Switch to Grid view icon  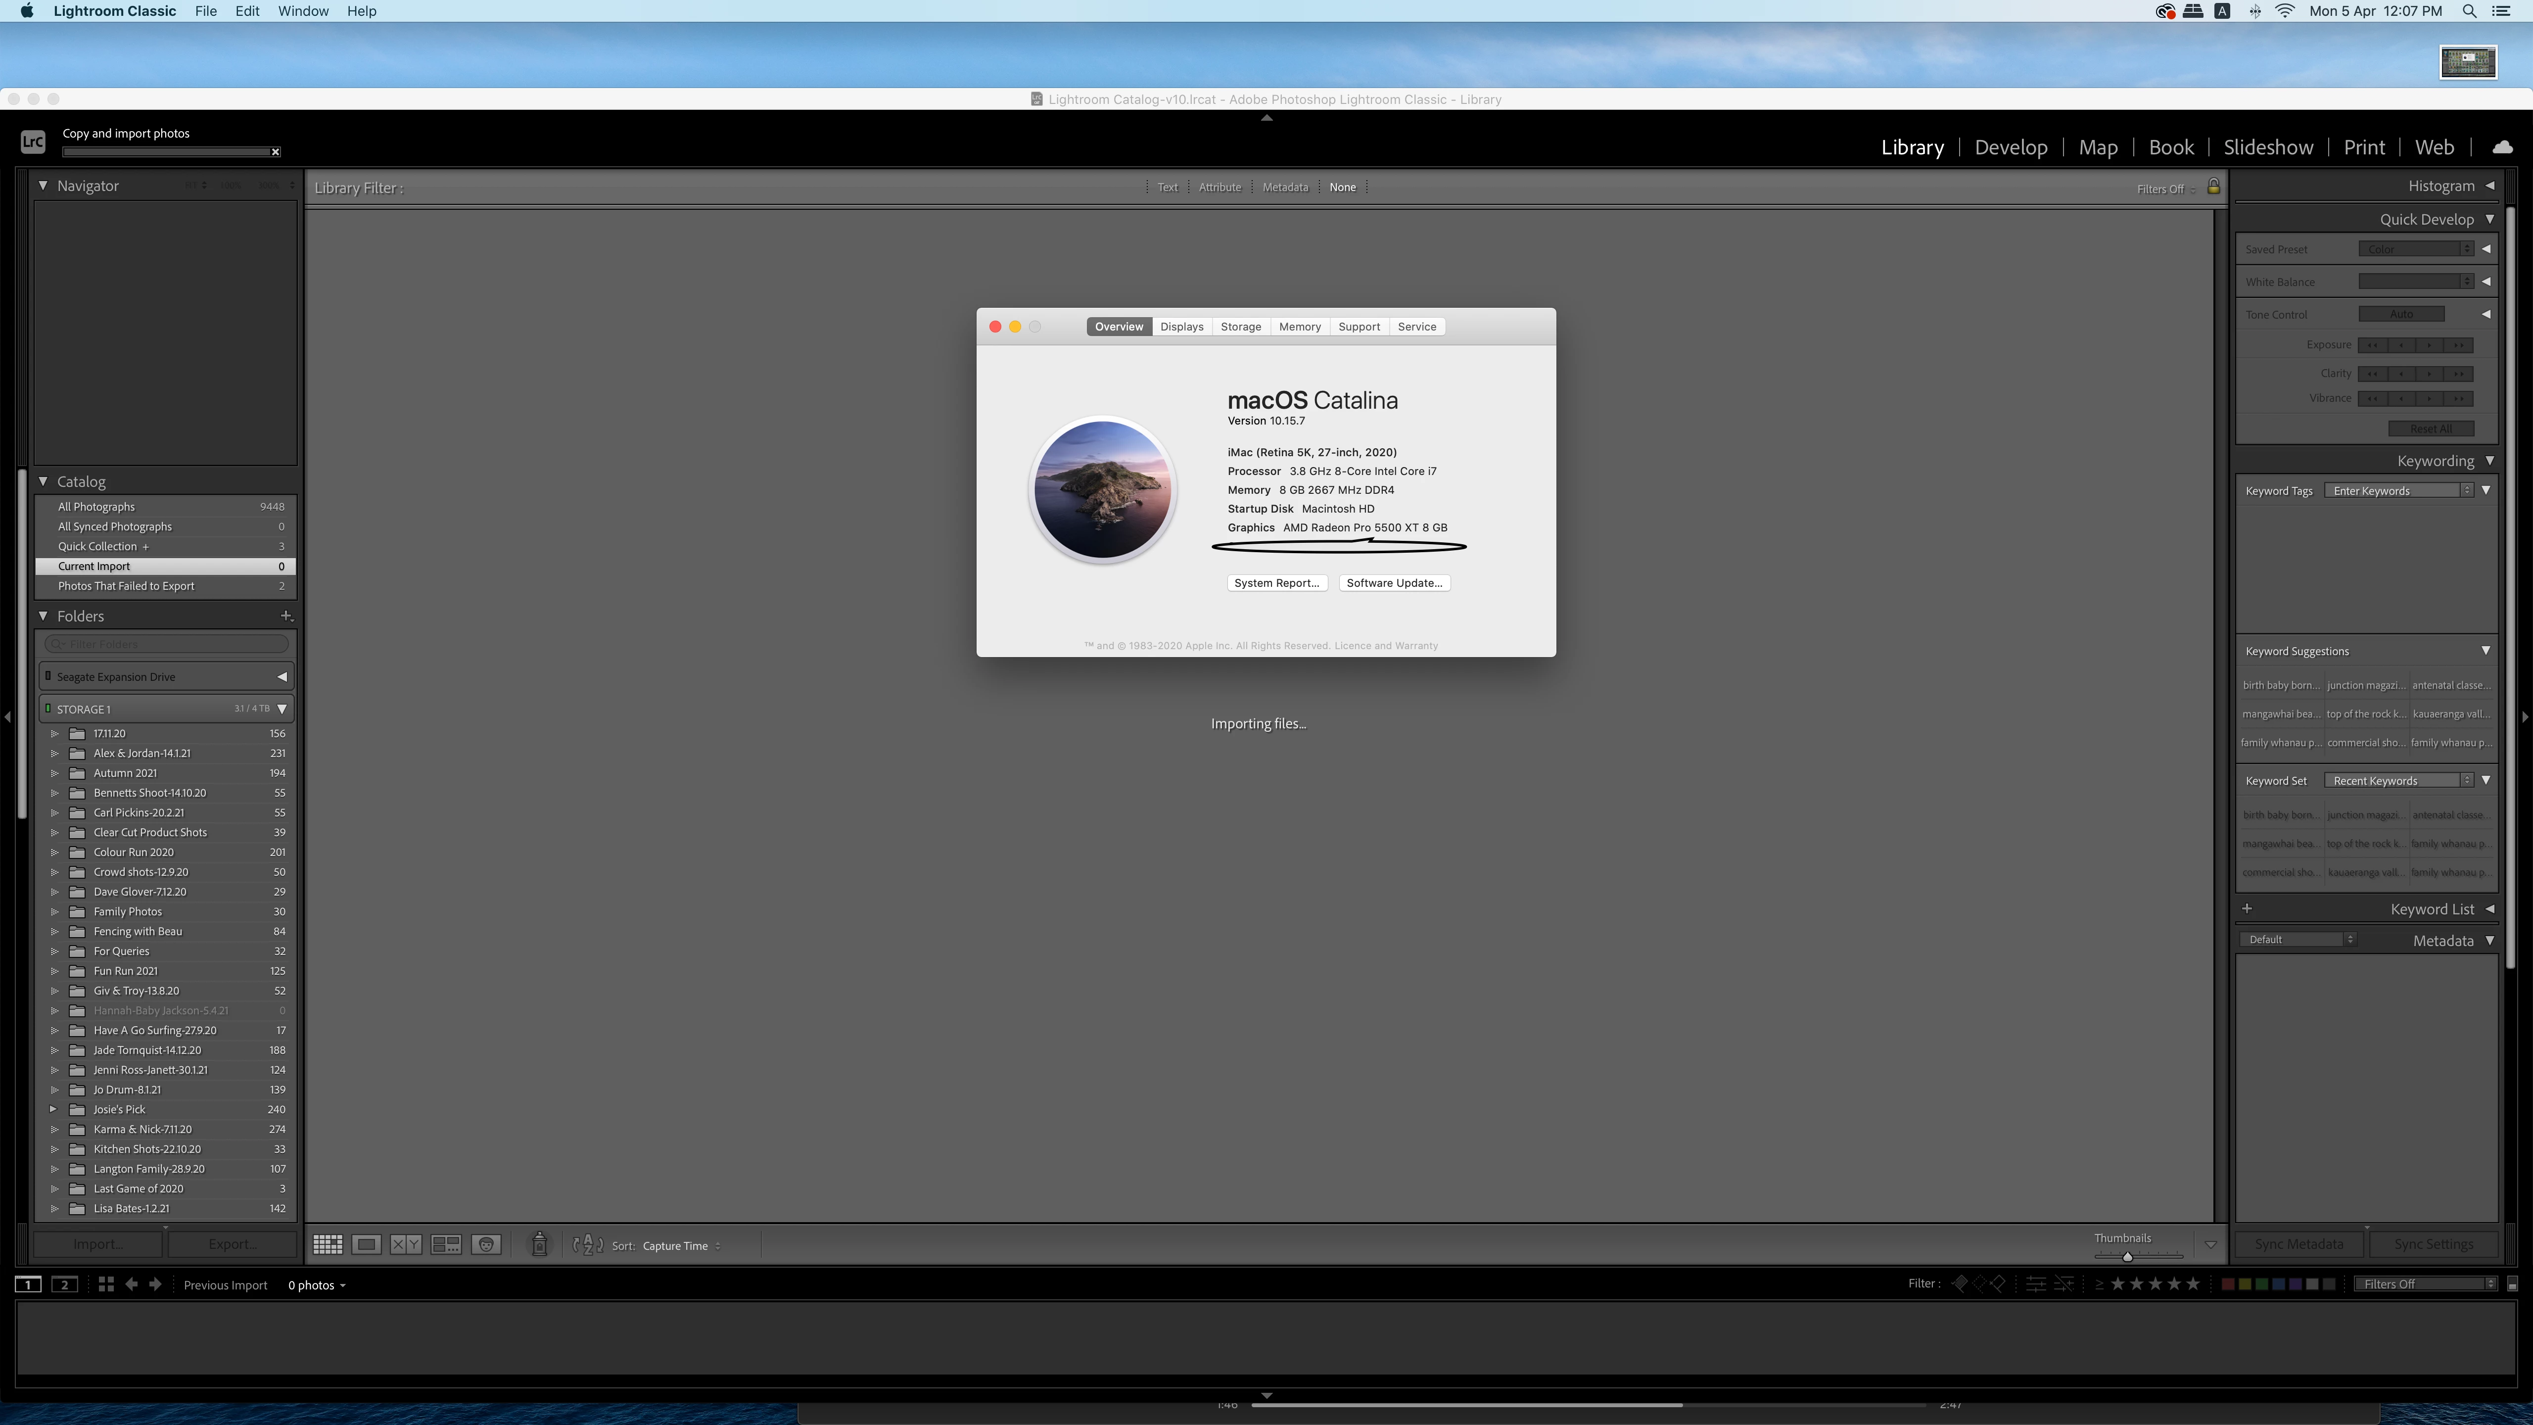pos(328,1244)
